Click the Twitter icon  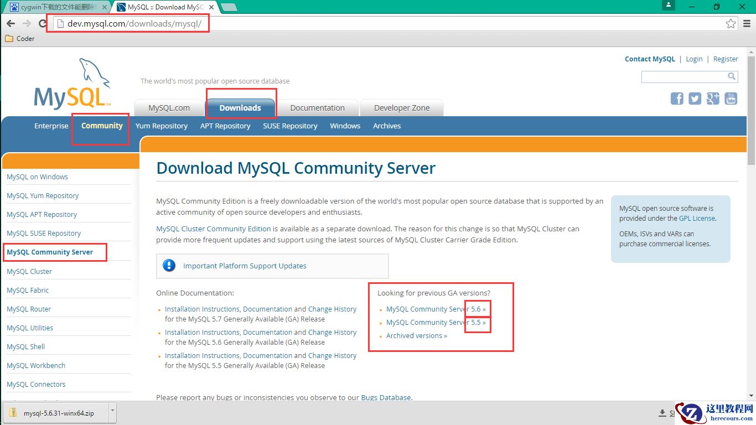click(695, 98)
